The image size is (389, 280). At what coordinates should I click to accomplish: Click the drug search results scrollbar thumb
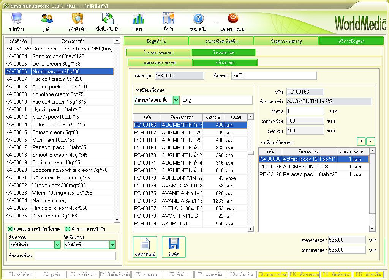click(251, 153)
